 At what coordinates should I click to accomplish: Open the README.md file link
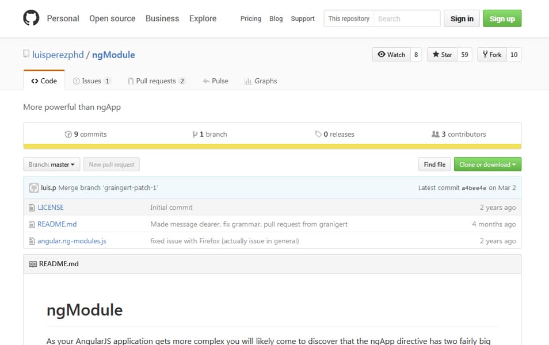coord(57,224)
